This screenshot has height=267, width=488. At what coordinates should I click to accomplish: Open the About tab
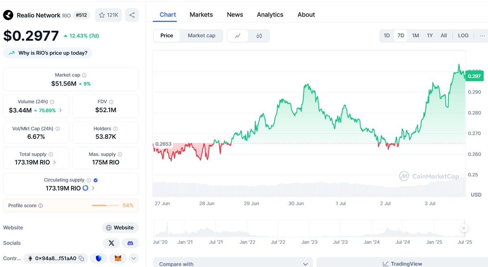pos(306,15)
